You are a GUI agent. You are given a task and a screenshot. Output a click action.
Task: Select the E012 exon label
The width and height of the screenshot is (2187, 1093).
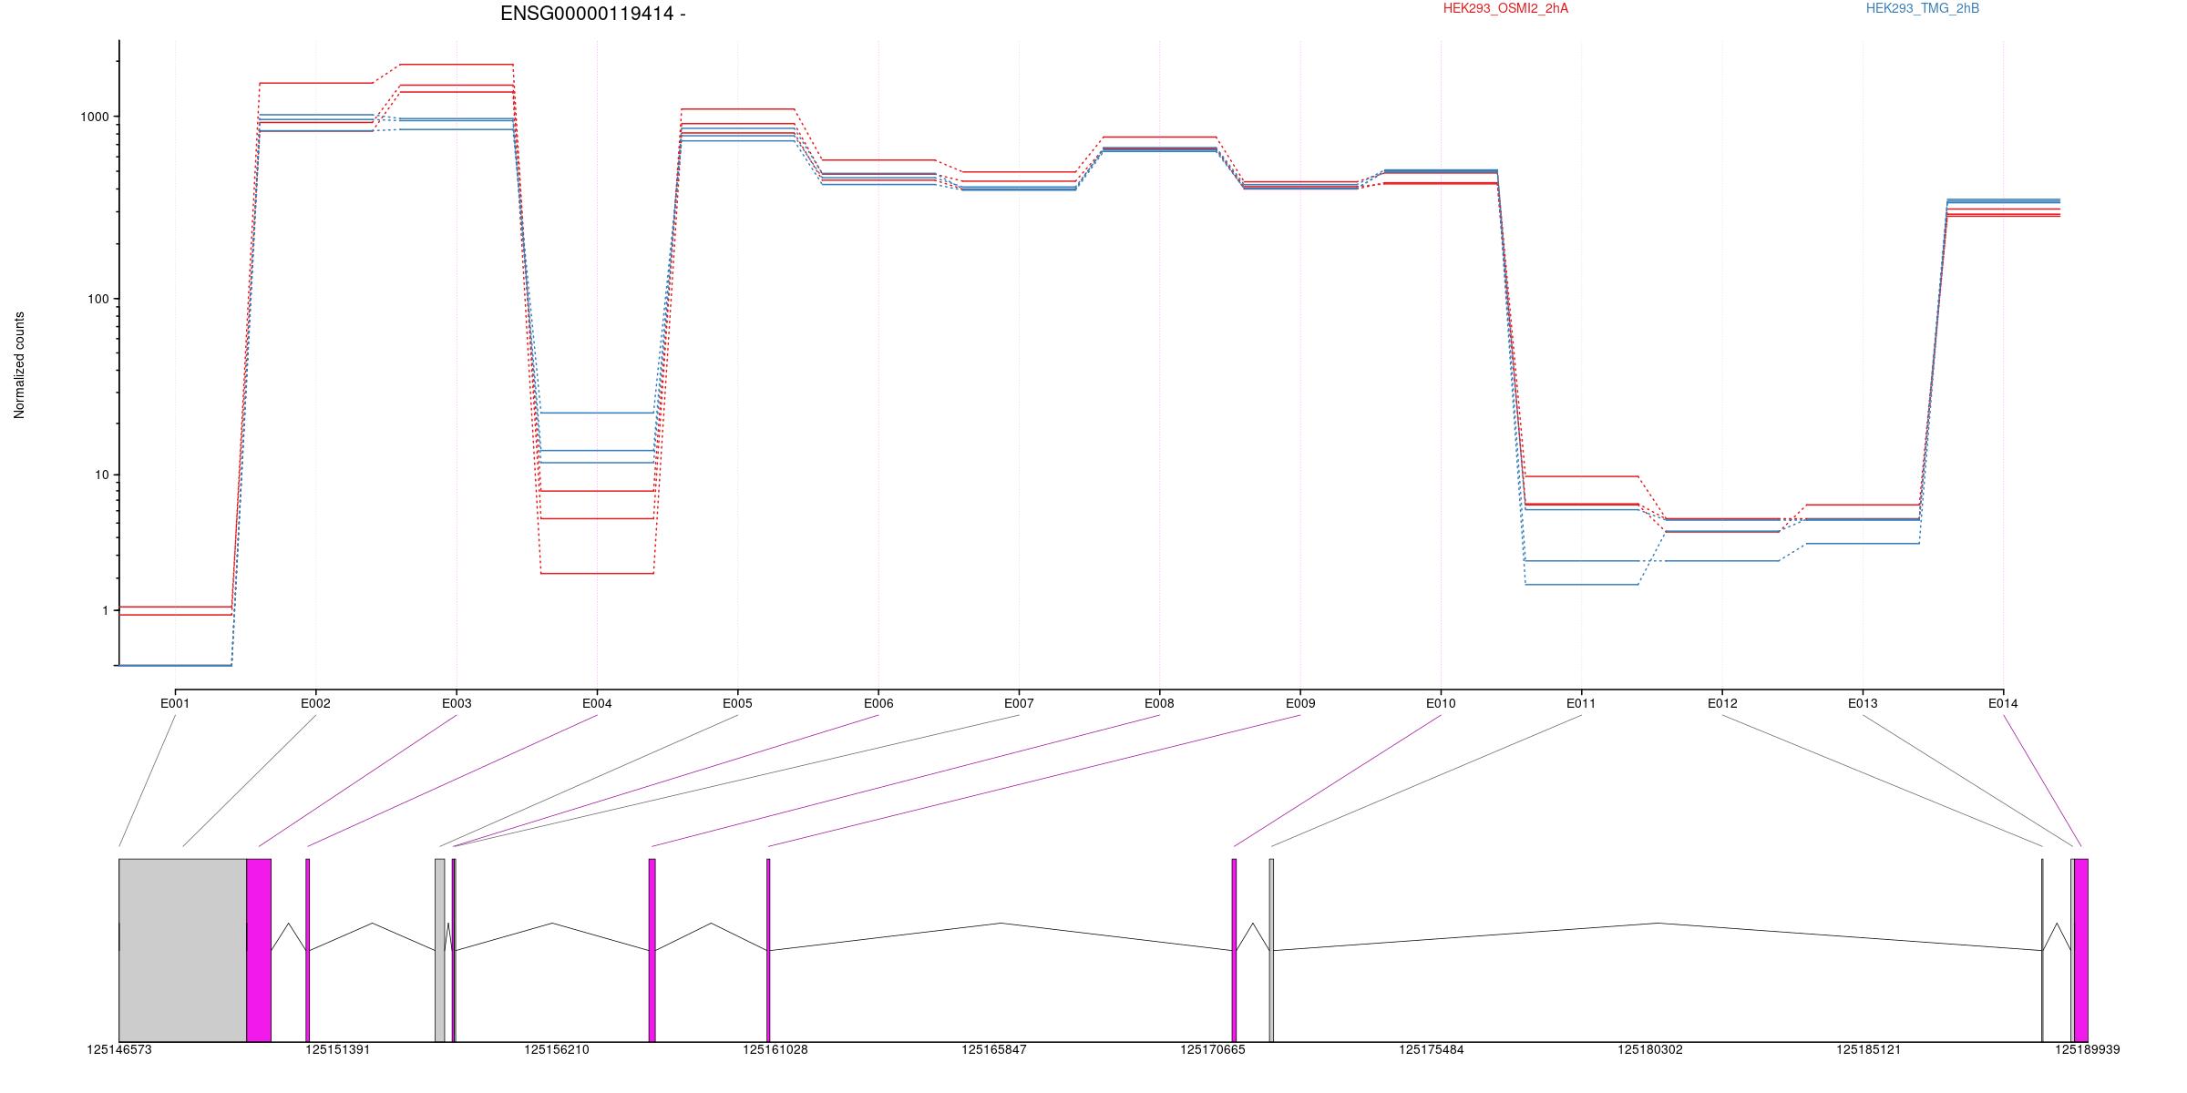(1722, 703)
